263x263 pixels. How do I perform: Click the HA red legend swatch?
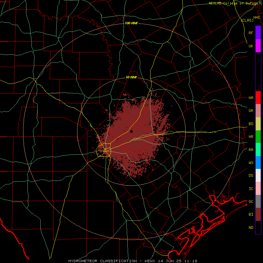tap(258, 98)
